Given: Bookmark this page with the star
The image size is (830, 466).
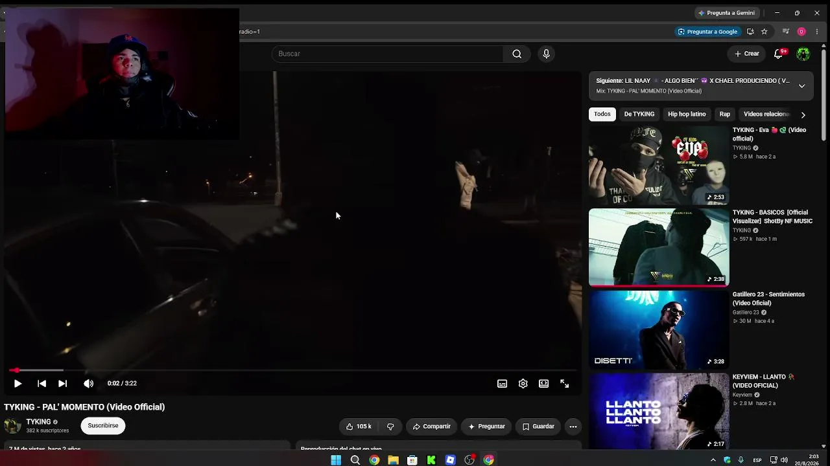Looking at the screenshot, I should [765, 32].
